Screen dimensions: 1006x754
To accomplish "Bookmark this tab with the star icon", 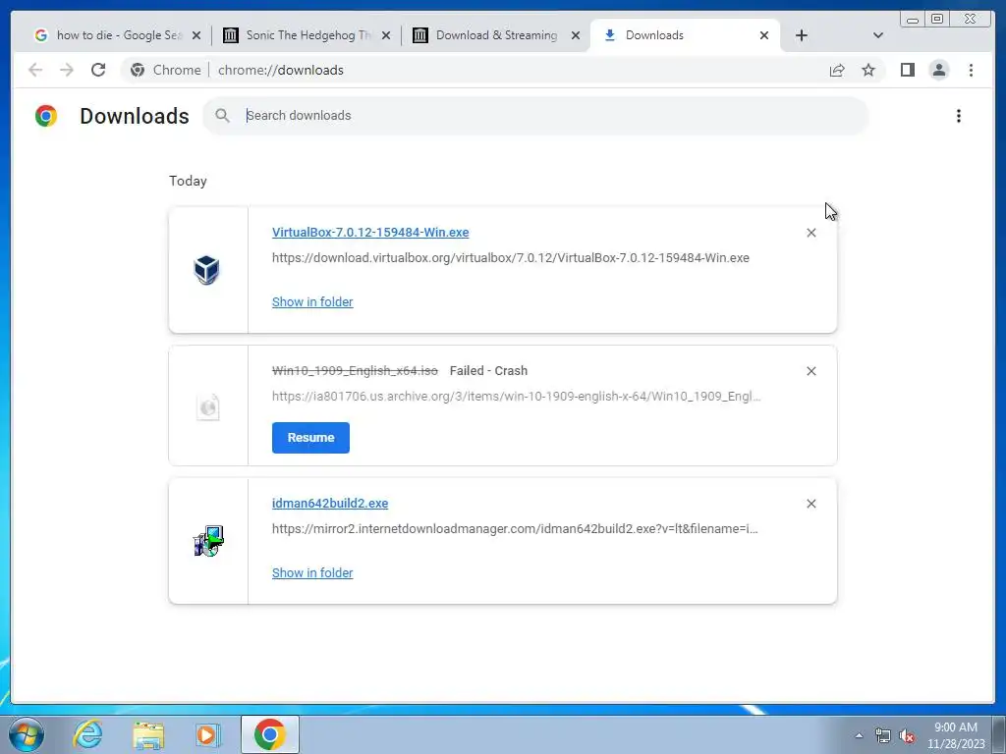I will pos(868,70).
